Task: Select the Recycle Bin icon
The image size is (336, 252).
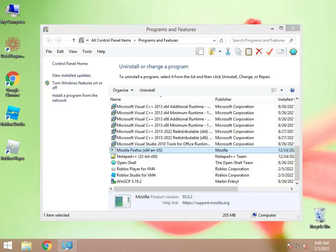Action: pyautogui.click(x=320, y=218)
